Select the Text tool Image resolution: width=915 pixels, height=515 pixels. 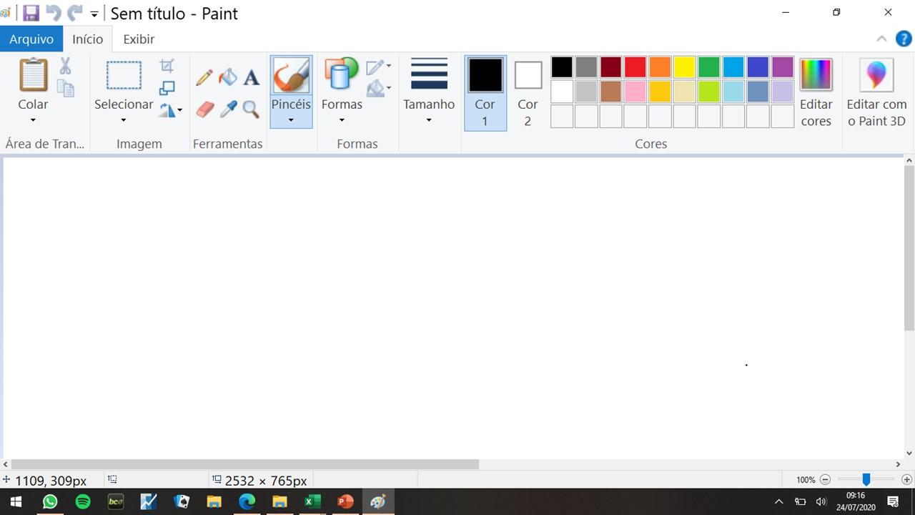(x=252, y=77)
